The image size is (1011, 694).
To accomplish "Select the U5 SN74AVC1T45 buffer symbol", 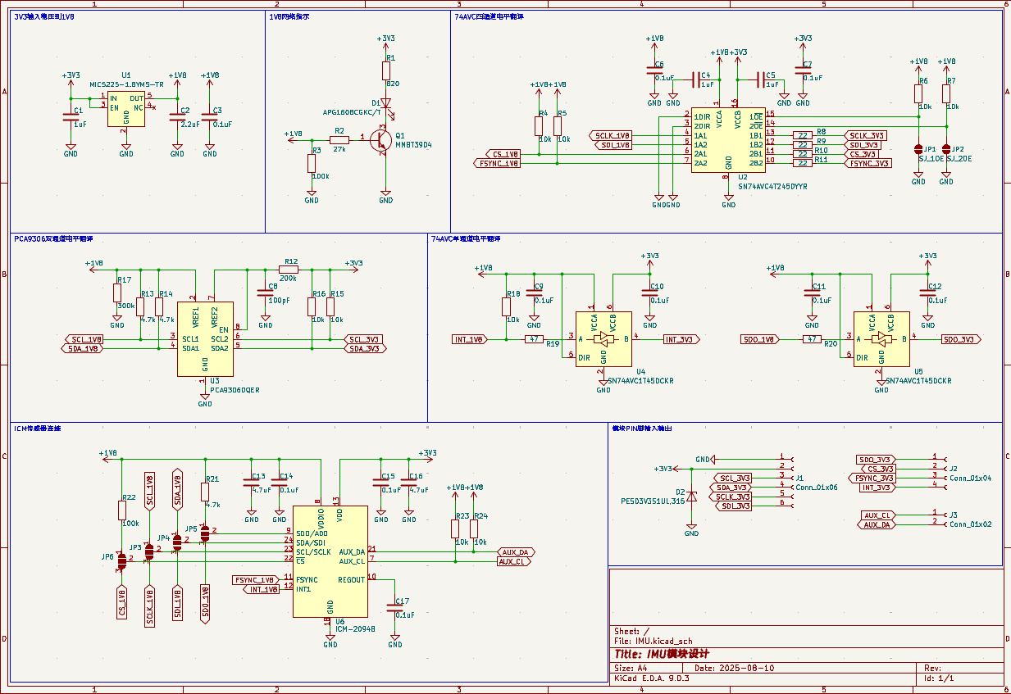I will [x=881, y=339].
